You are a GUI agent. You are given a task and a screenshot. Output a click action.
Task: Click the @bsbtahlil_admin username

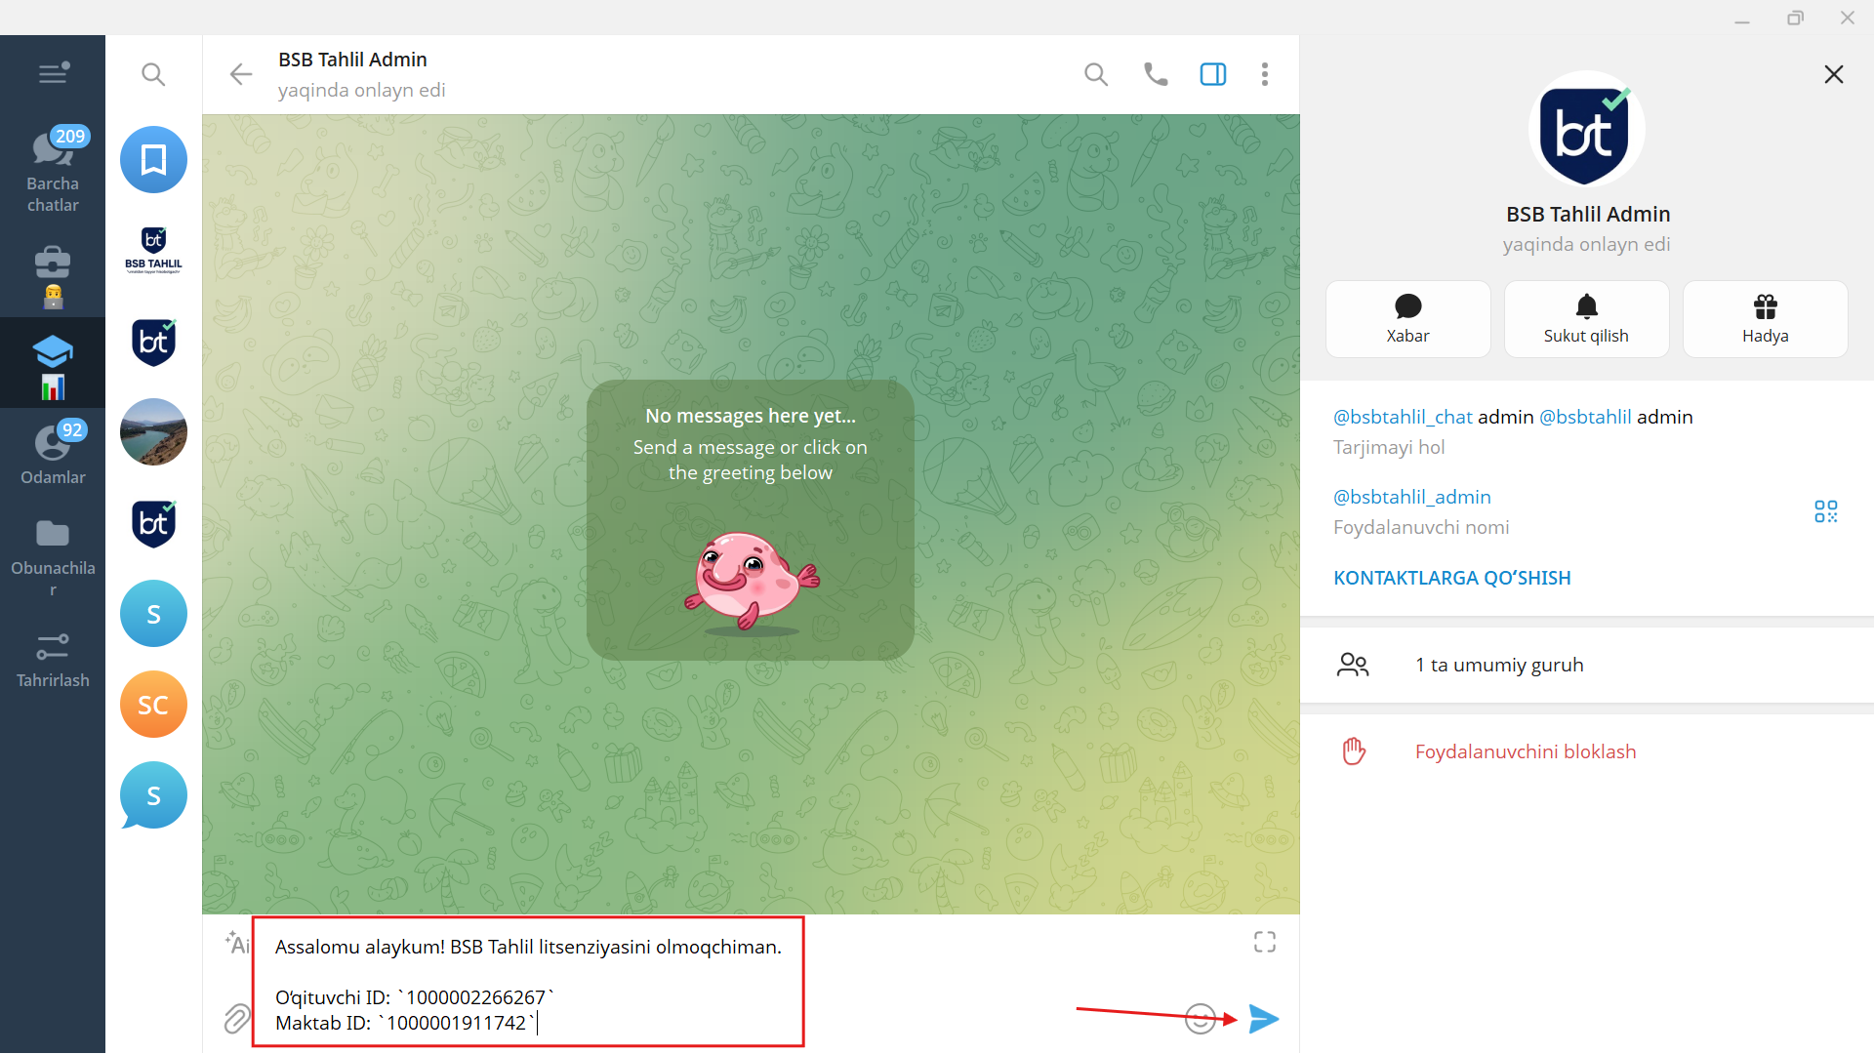coord(1411,497)
